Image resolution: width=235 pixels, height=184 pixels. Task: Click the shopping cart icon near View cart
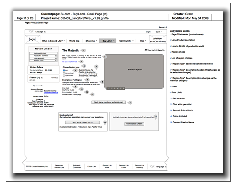[146, 50]
